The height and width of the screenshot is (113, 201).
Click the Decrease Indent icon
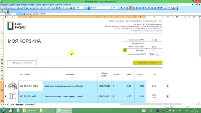[x=158, y=8]
